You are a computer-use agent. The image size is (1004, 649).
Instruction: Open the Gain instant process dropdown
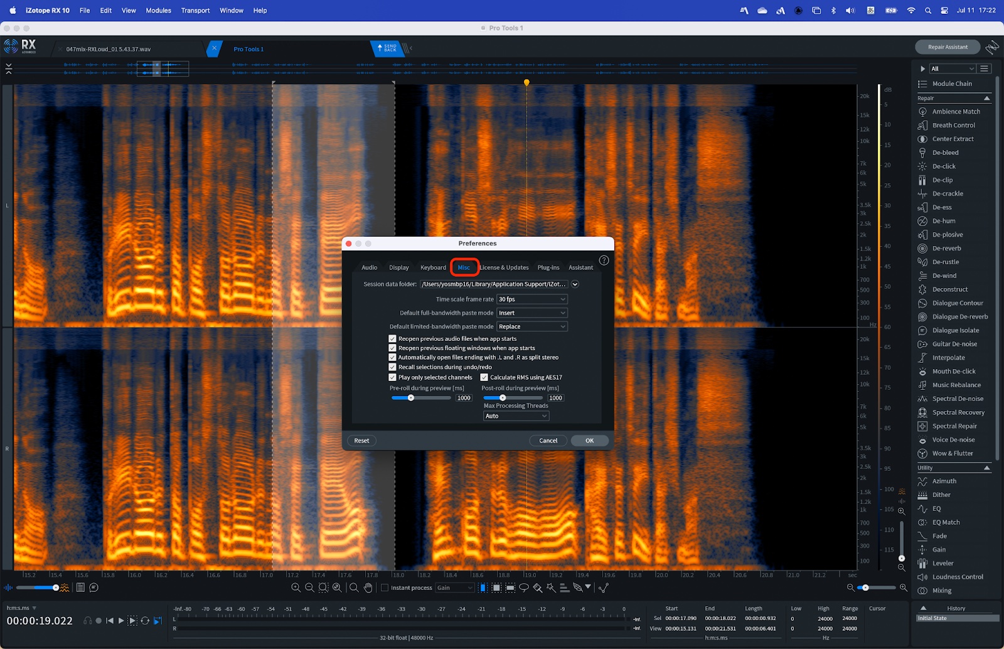click(455, 587)
